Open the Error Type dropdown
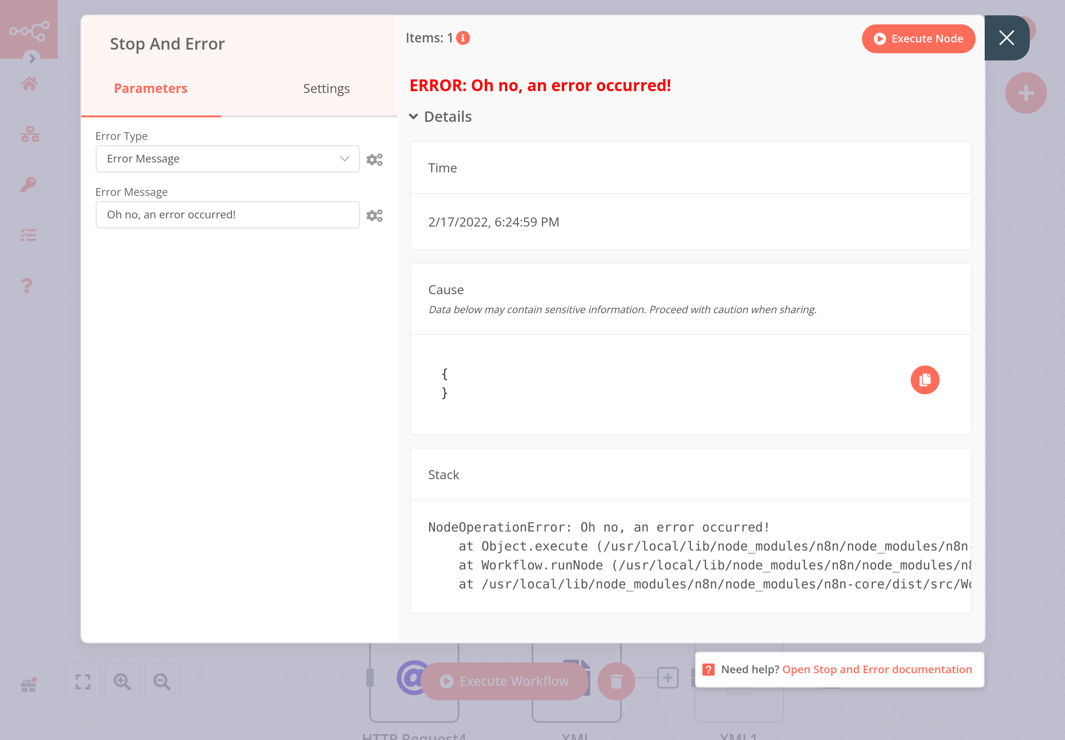The width and height of the screenshot is (1065, 740). (x=227, y=159)
